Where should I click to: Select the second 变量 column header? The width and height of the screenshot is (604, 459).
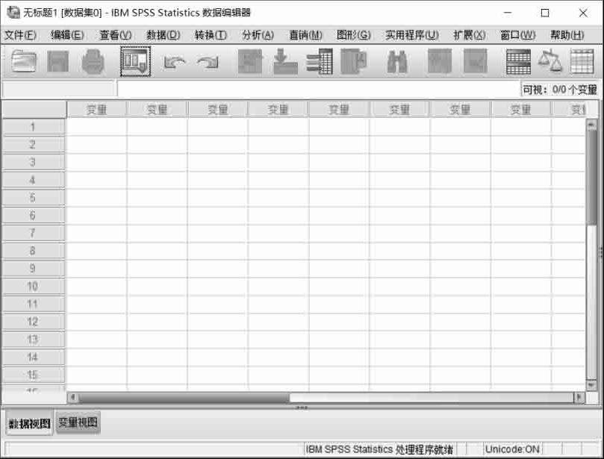(158, 110)
